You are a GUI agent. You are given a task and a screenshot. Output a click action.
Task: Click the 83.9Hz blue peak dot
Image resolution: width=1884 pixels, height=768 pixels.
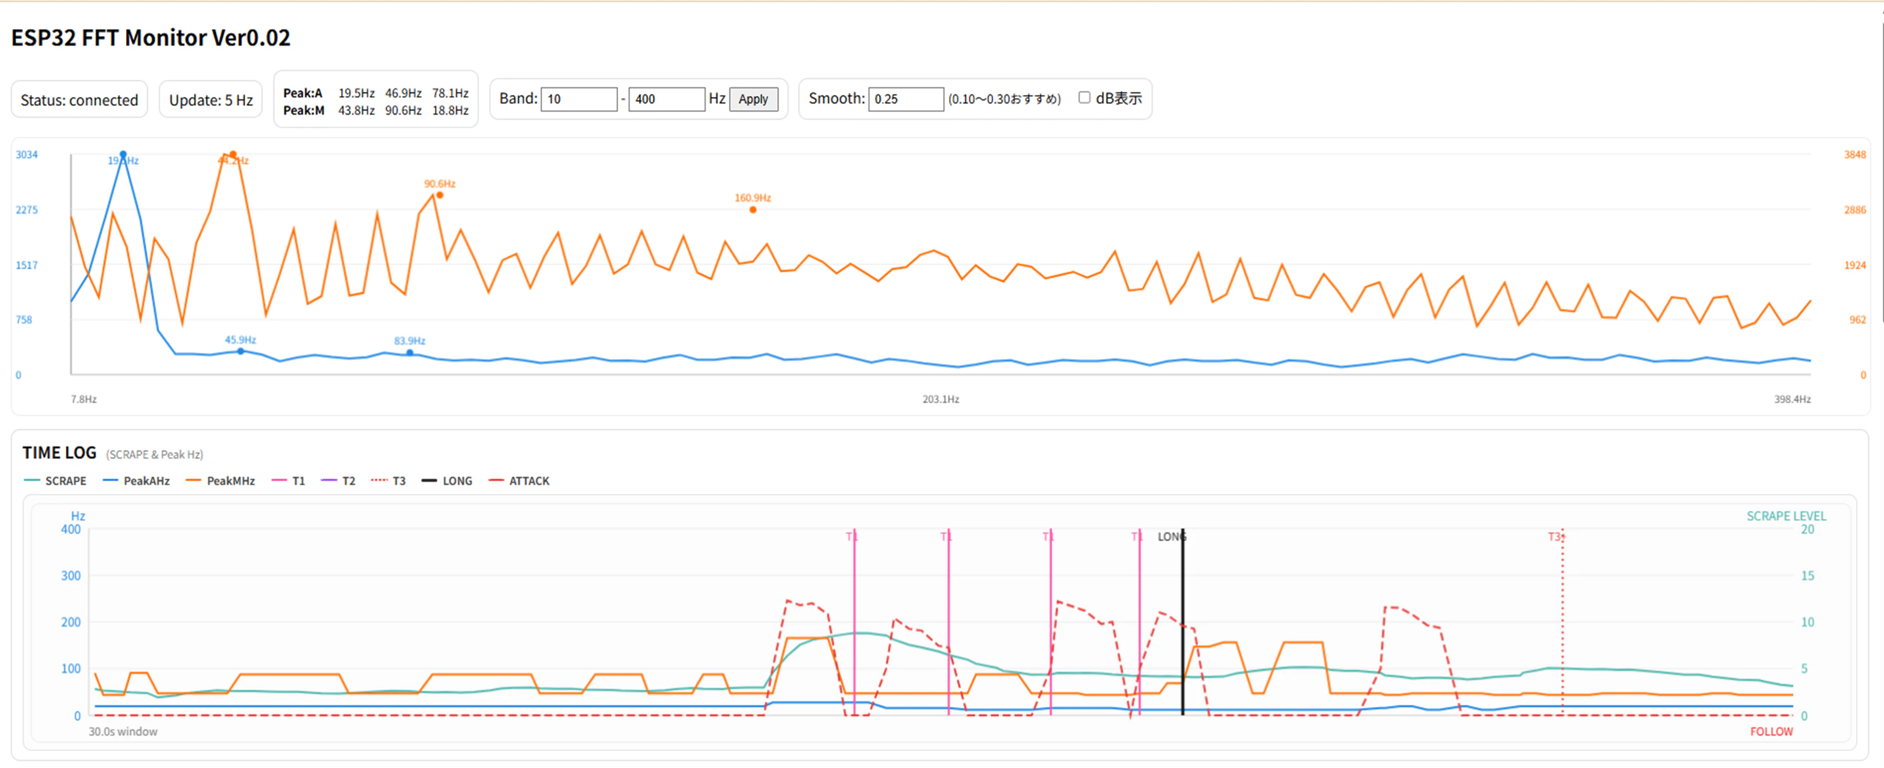point(410,353)
